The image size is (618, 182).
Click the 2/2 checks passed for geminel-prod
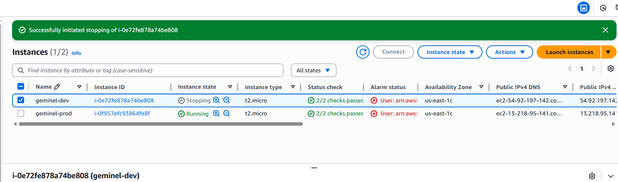(336, 113)
